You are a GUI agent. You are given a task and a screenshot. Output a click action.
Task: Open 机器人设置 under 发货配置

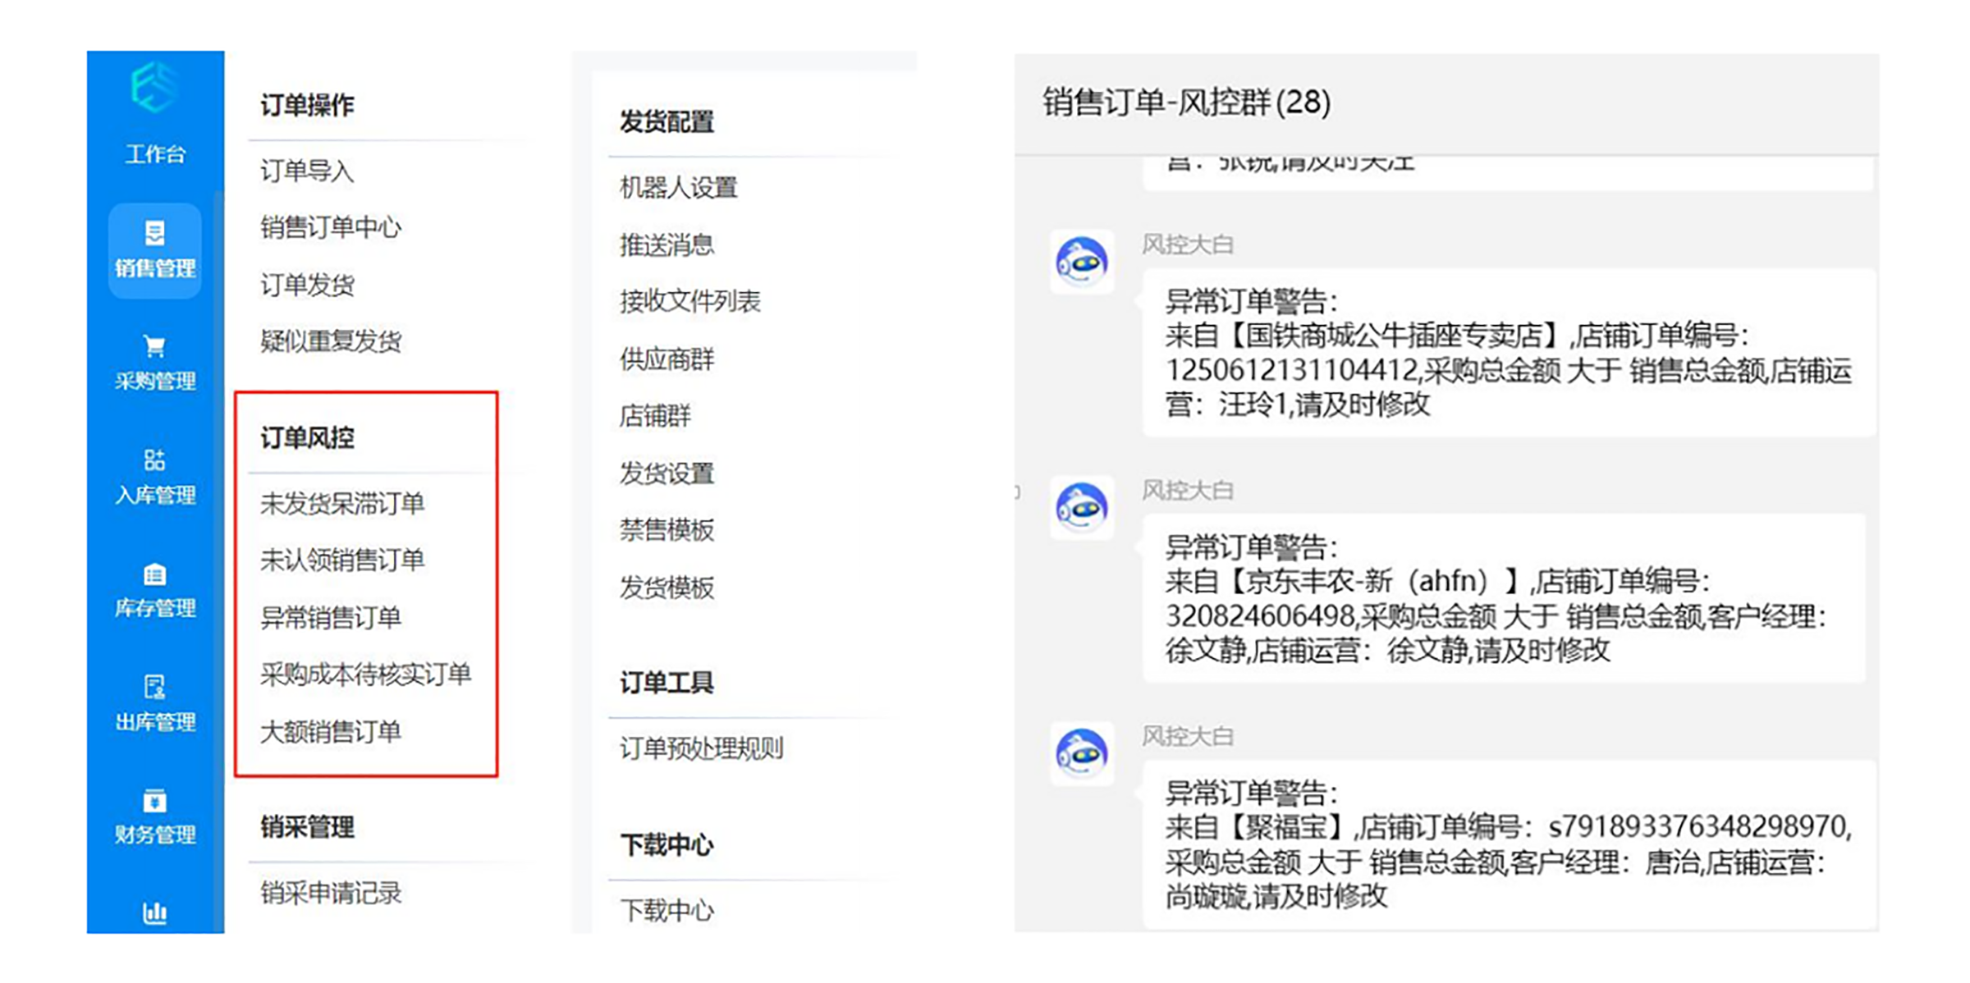[x=678, y=188]
